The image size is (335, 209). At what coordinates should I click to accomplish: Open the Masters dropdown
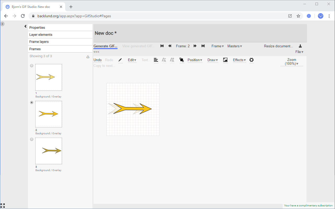[x=234, y=46]
